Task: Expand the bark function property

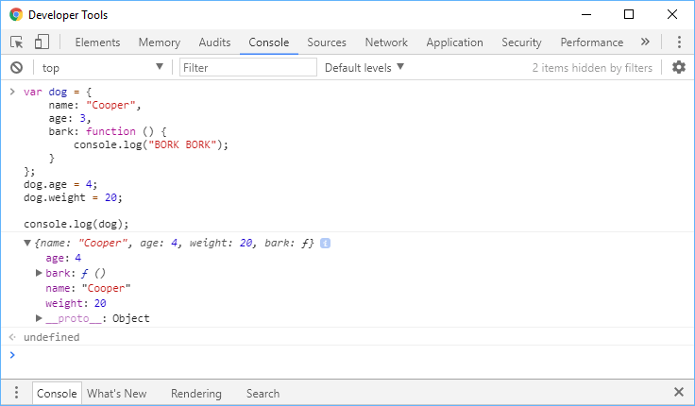Action: [39, 273]
